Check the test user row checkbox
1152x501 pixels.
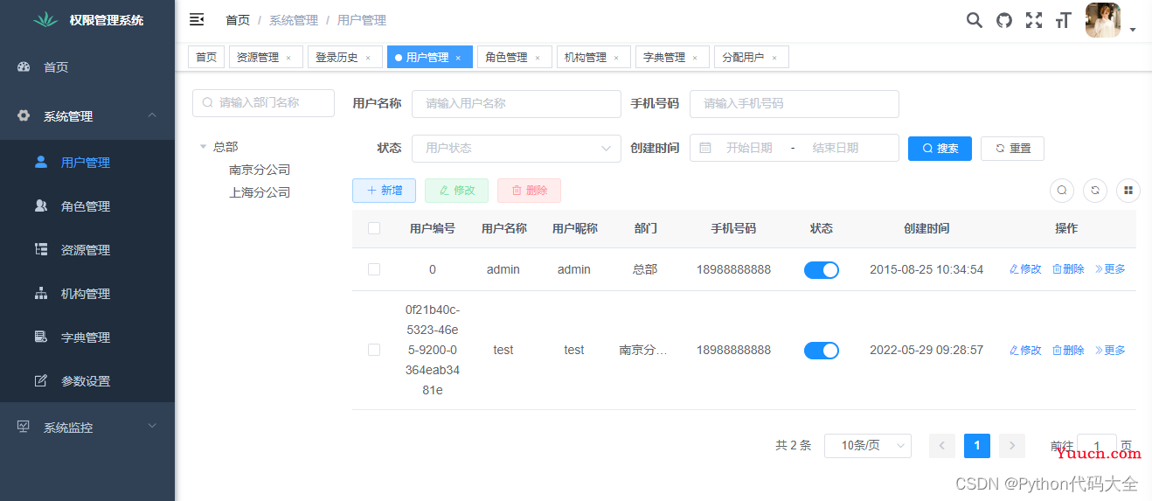pyautogui.click(x=374, y=350)
